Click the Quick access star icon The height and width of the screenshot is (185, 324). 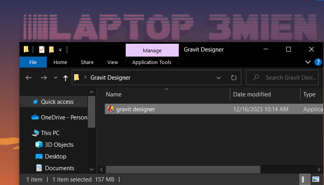(x=36, y=101)
